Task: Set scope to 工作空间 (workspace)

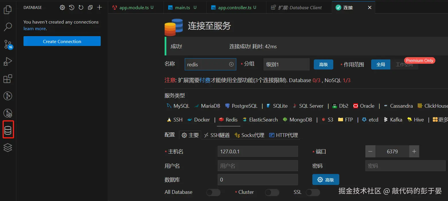Action: click(404, 64)
